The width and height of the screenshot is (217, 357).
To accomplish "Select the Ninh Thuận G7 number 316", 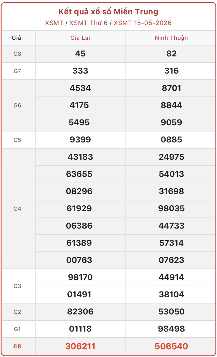I will [x=171, y=71].
